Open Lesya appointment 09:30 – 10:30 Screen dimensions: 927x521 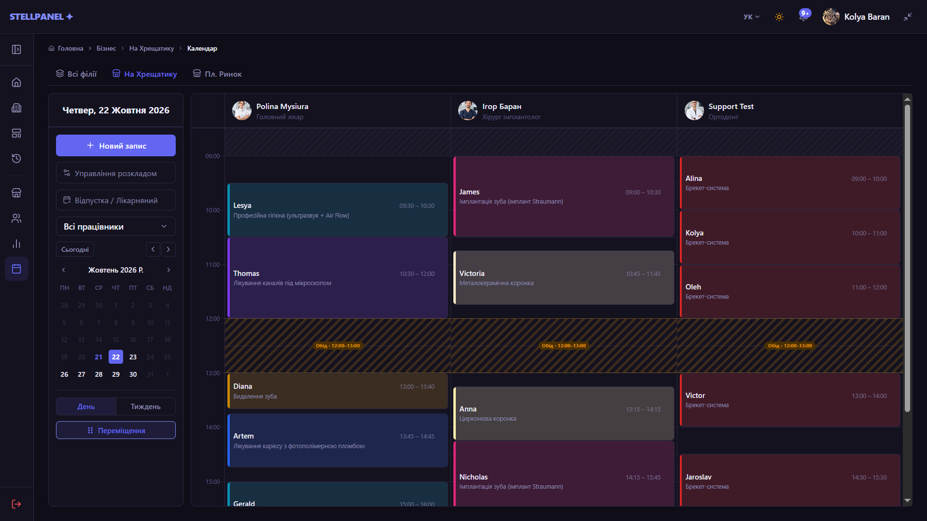(337, 210)
